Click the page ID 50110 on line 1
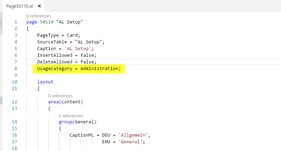Screen dimensions: 281x151 point(47,22)
